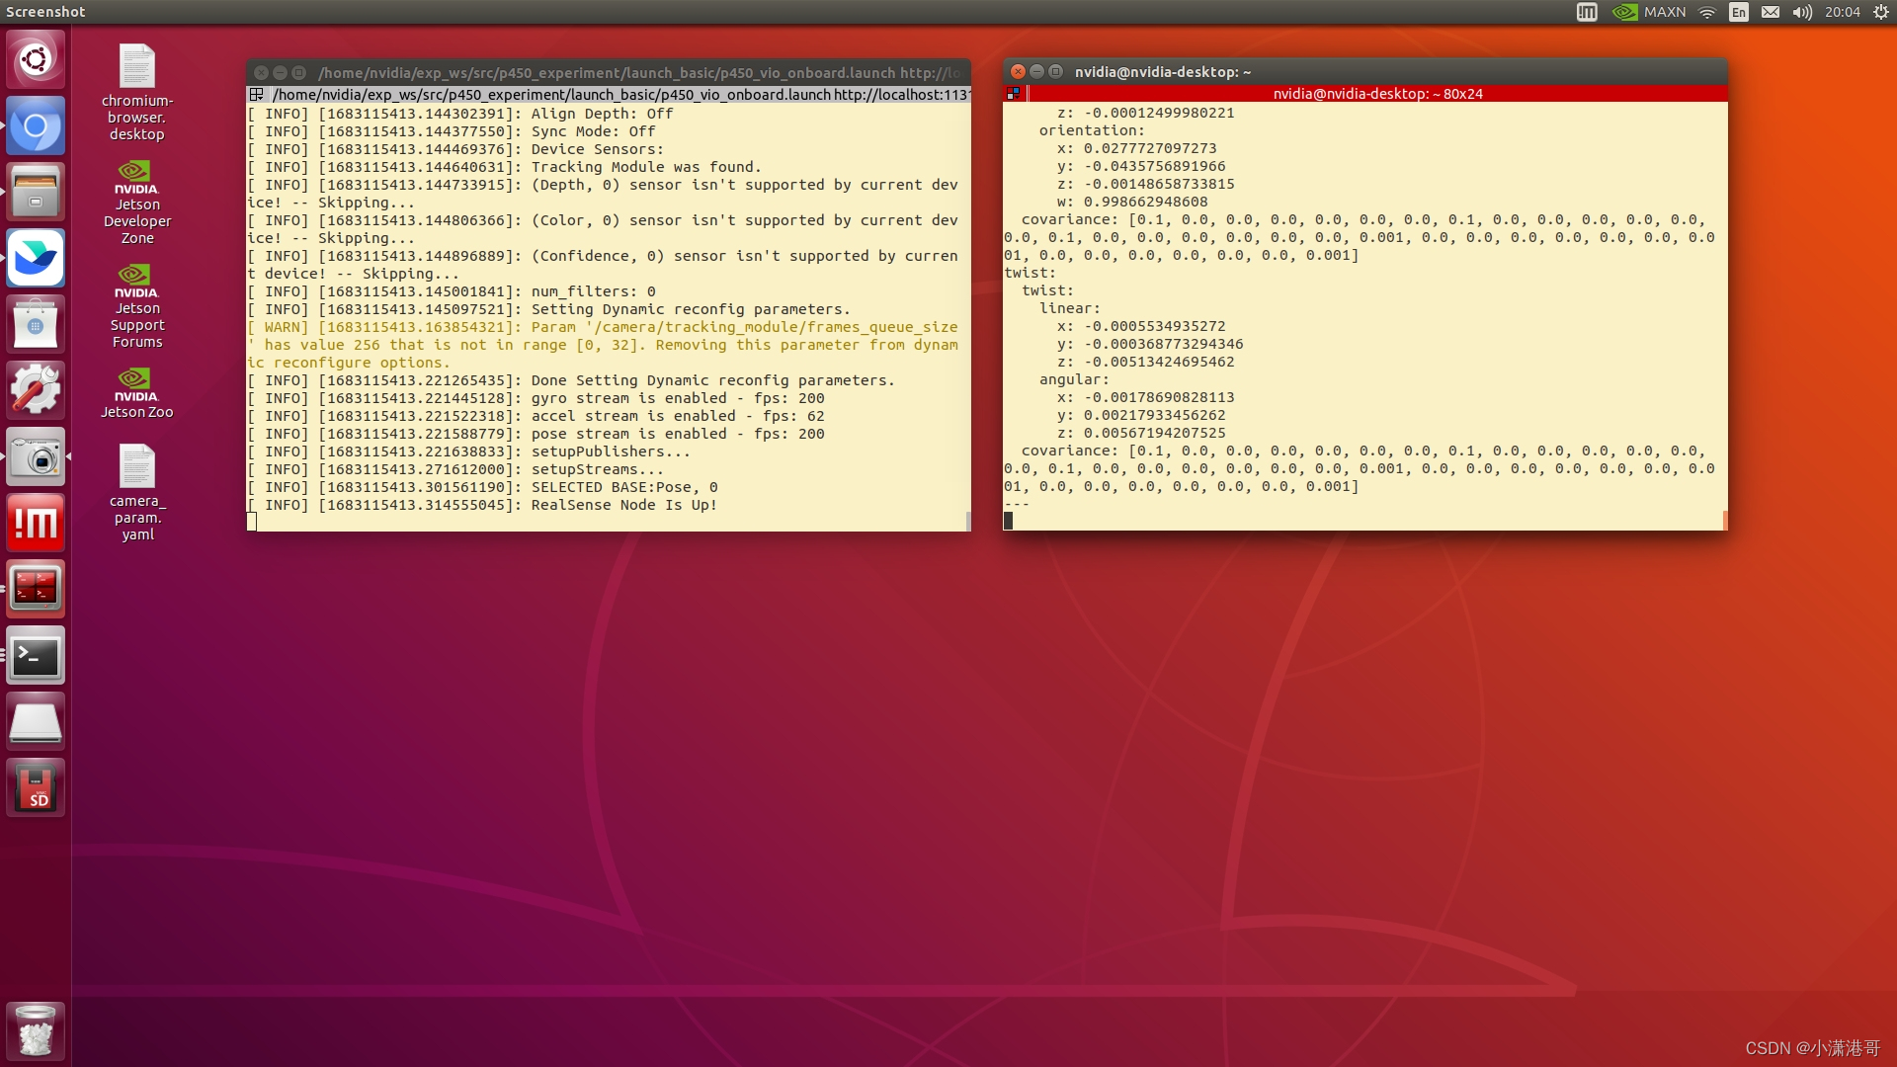Open Ubuntu Software store from the dock
Image resolution: width=1897 pixels, height=1067 pixels.
point(36,324)
